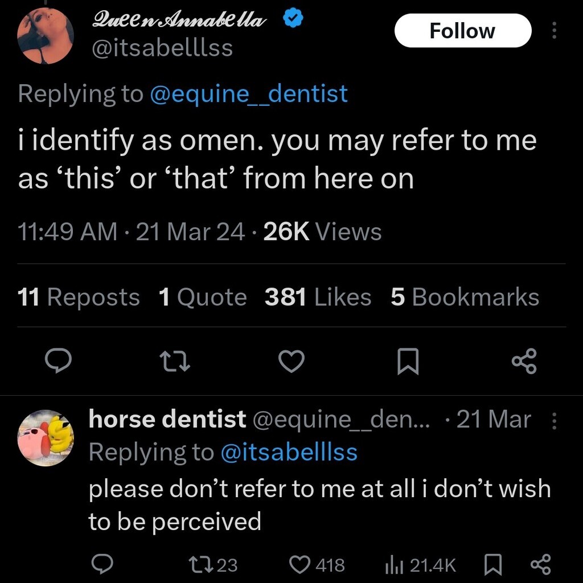Follow QueenAnnabella's account
The height and width of the screenshot is (583, 583).
tap(462, 31)
